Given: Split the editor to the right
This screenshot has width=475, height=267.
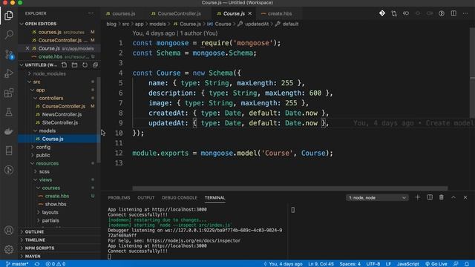Looking at the screenshot, I should [x=453, y=13].
